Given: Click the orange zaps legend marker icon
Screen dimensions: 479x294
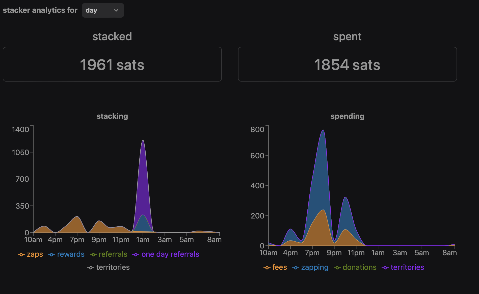Looking at the screenshot, I should click(x=21, y=255).
